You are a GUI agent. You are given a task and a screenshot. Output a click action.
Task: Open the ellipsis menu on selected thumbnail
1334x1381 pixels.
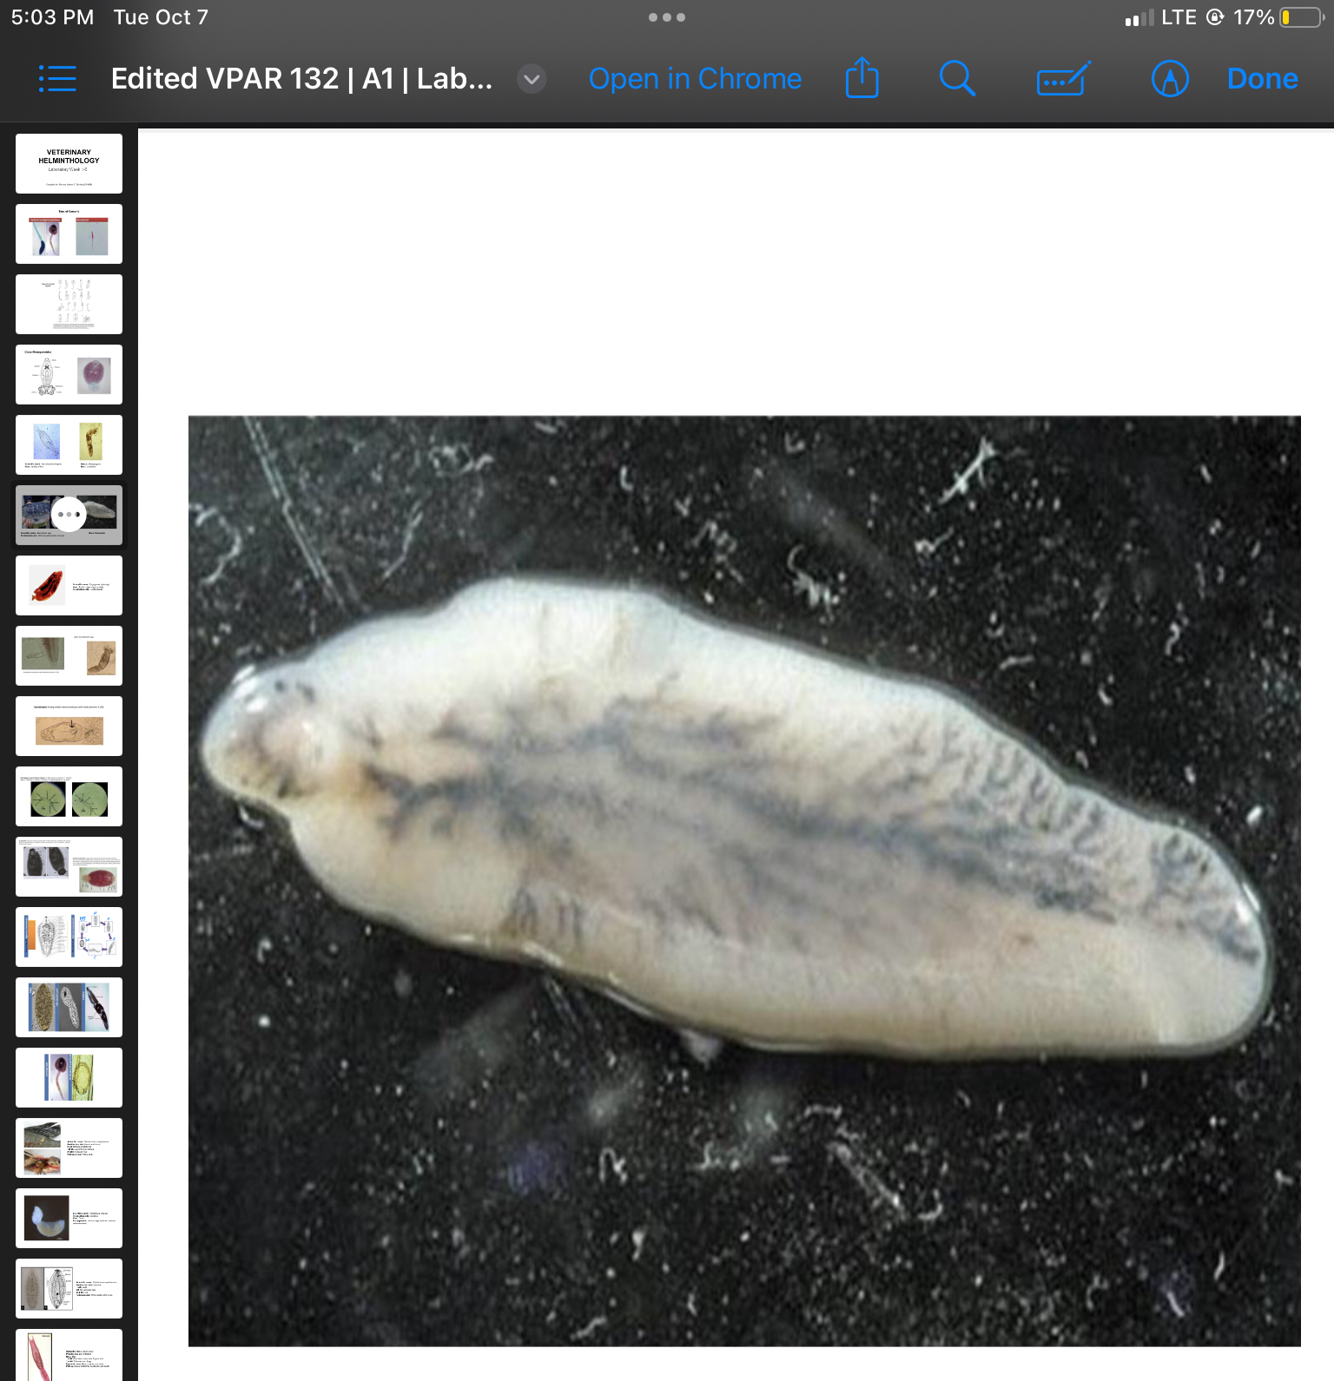[69, 514]
